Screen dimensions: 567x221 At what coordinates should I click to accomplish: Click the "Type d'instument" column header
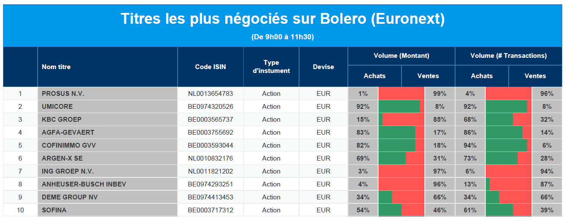point(271,67)
